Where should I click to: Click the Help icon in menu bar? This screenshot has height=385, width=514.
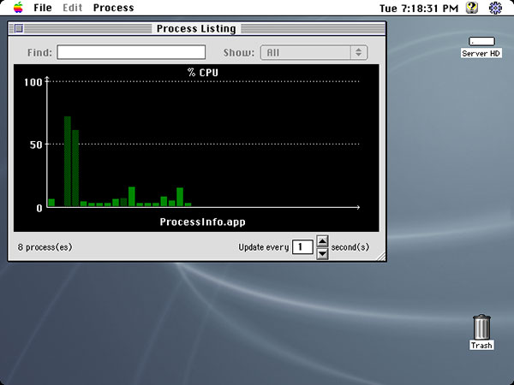tap(472, 8)
